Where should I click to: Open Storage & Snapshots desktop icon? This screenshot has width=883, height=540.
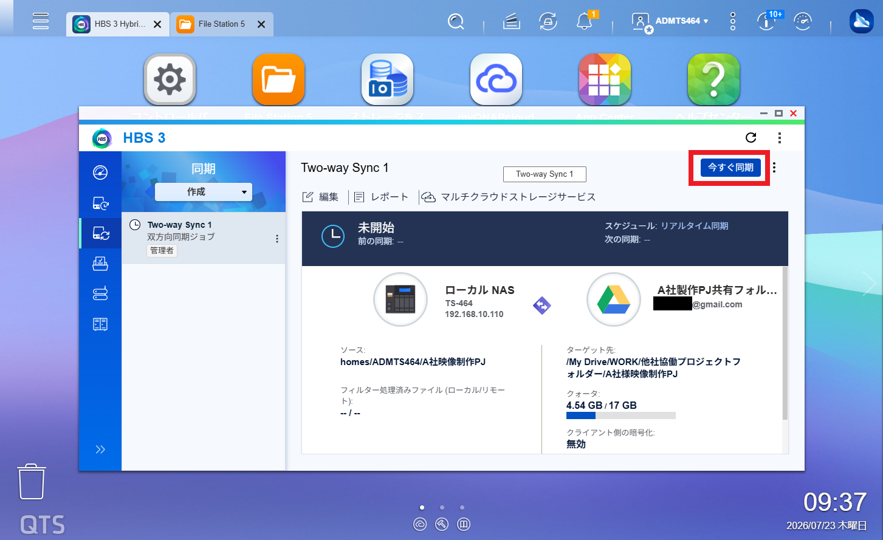pos(387,80)
